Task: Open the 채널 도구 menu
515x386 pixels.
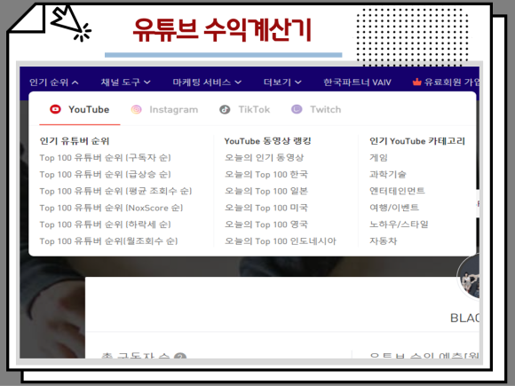Action: 126,82
